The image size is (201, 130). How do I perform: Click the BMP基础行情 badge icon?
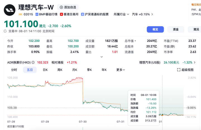[37, 14]
